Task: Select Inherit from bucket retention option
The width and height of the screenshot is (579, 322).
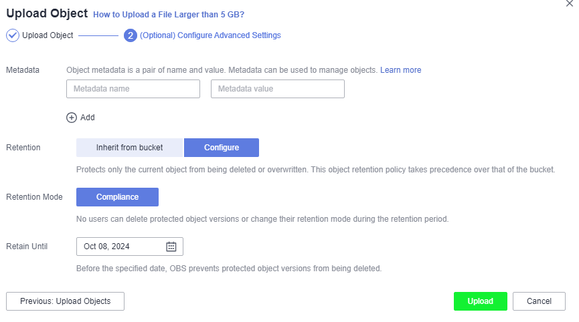Action: [130, 148]
